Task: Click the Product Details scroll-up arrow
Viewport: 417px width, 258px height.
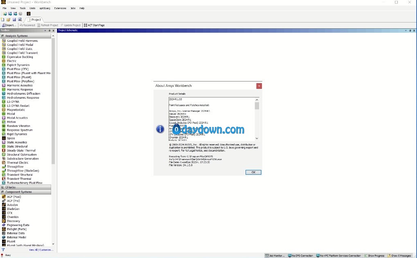Action: point(257,100)
